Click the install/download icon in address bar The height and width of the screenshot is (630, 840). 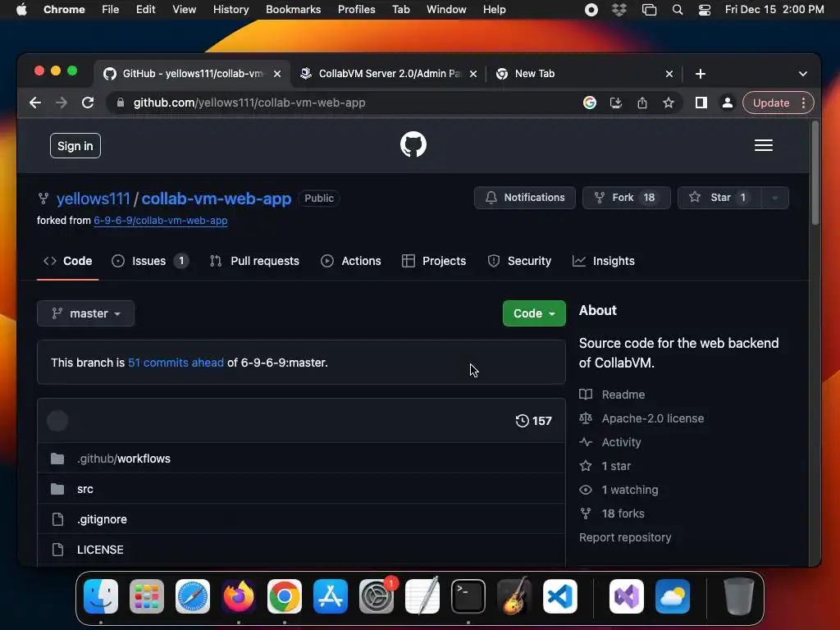tap(615, 103)
